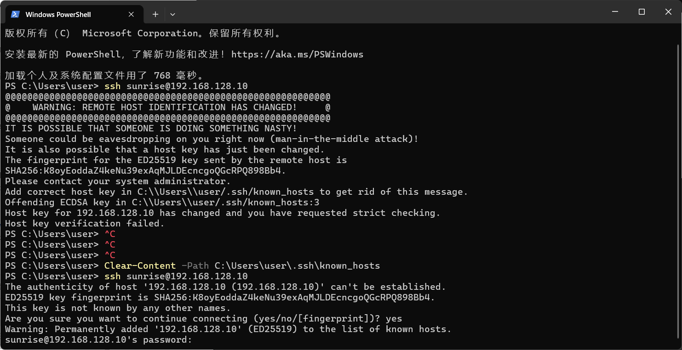Close the Windows PowerShell tab
The image size is (682, 350).
pos(131,14)
